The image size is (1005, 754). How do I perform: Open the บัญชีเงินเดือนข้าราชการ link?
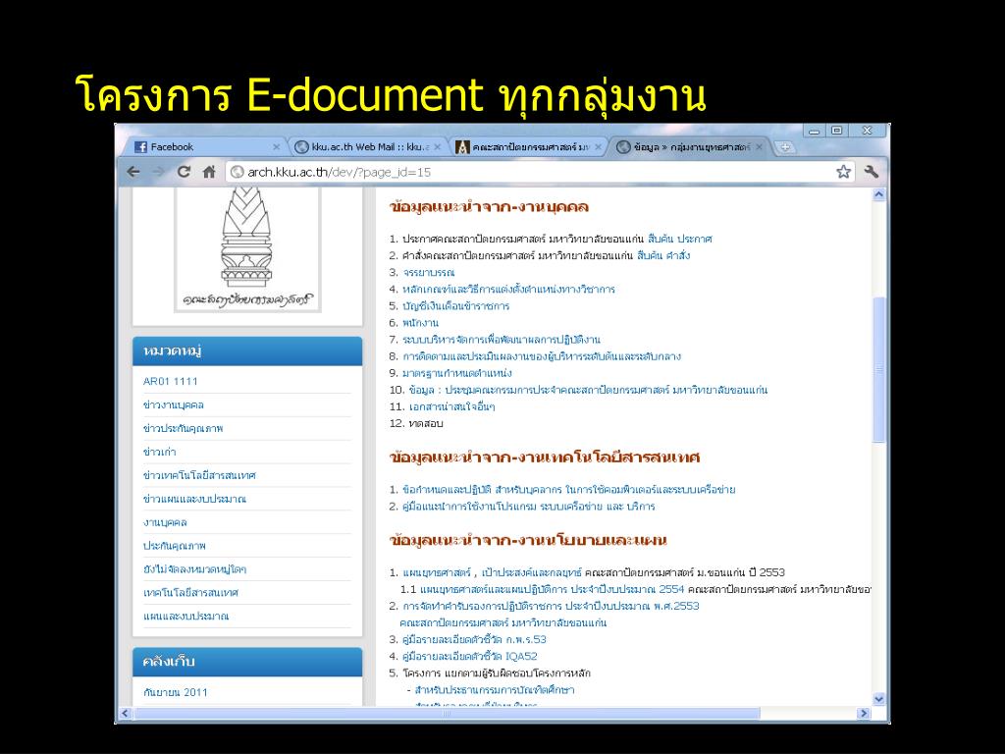(455, 306)
